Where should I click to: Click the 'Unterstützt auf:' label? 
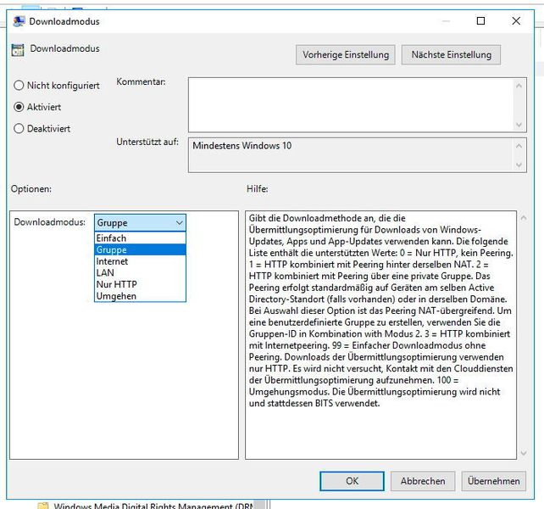[x=147, y=142]
